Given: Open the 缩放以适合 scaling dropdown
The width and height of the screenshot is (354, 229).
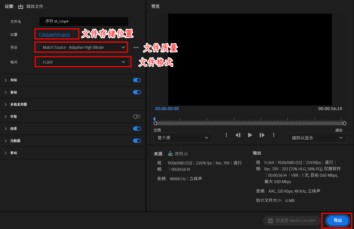Looking at the screenshot, I should (317, 138).
